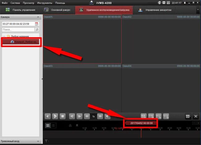Click the bookmark tag icon

pos(77,125)
